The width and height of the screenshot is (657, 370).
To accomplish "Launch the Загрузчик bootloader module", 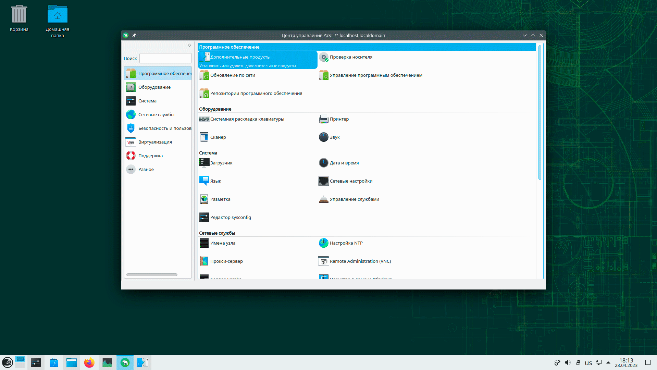I will coord(221,163).
